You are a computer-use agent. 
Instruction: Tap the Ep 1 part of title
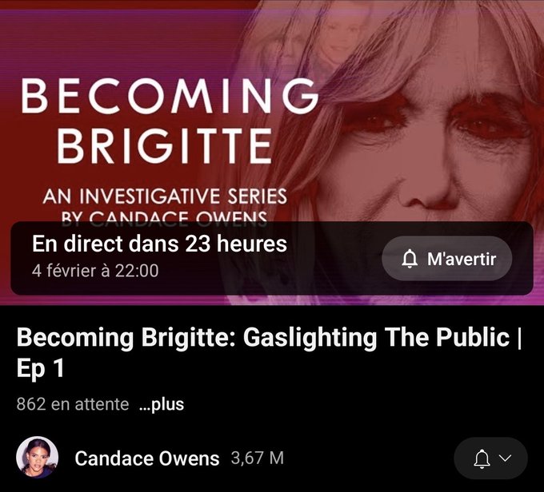(x=40, y=368)
